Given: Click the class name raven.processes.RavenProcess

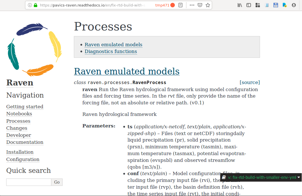Looking at the screenshot, I should tap(127, 83).
